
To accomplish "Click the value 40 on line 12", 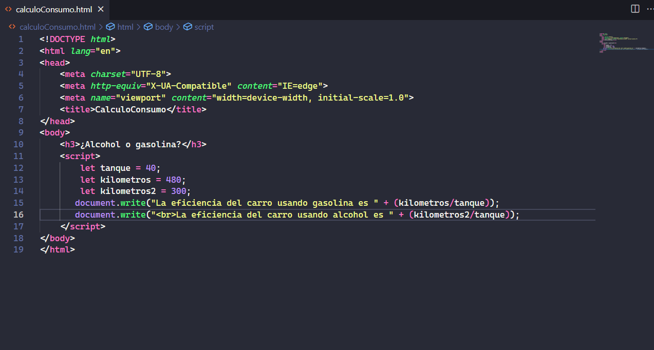I will point(151,168).
